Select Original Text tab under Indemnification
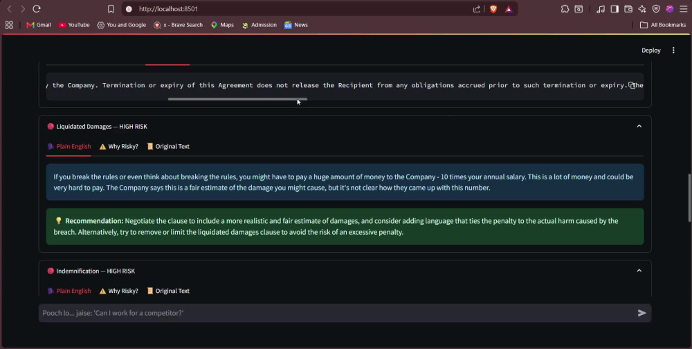This screenshot has width=692, height=349. tap(167, 291)
